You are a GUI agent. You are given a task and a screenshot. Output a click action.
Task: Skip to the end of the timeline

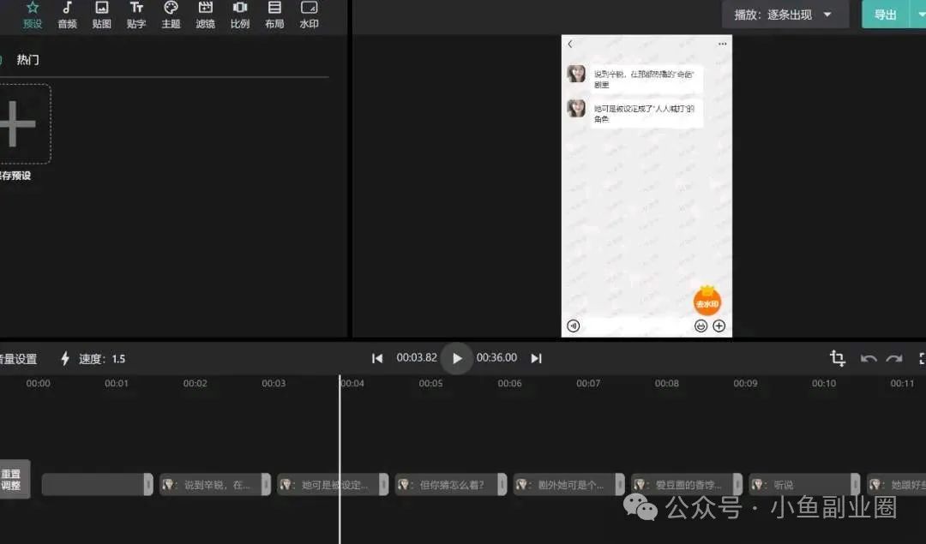tap(536, 358)
